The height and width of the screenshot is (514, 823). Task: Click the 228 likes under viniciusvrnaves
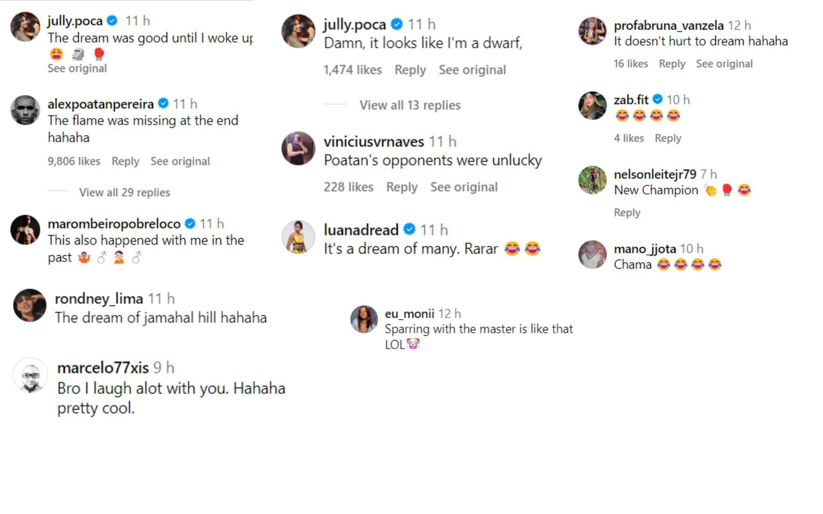point(348,187)
